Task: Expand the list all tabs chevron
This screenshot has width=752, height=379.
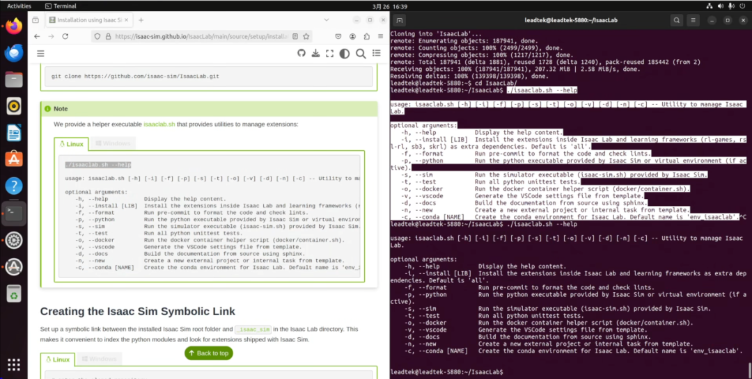Action: tap(327, 20)
